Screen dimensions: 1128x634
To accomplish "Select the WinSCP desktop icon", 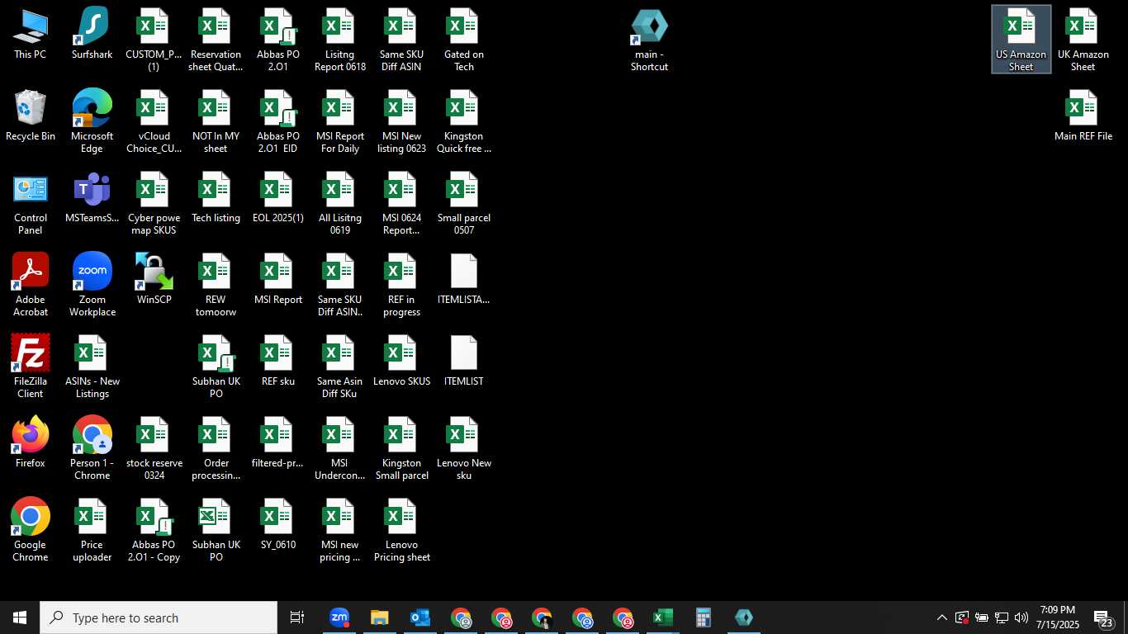I will [x=154, y=280].
